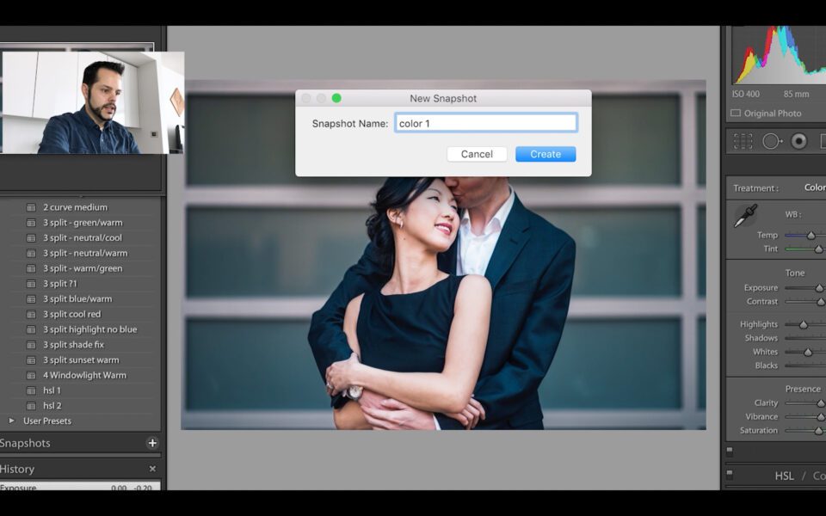Switch to the HSL tab
The height and width of the screenshot is (516, 826).
pos(784,476)
